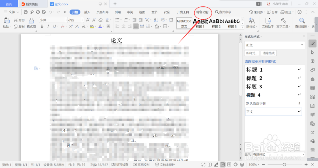This screenshot has width=318, height=168.
Task: Toggle bold formatting
Action: (x=42, y=26)
